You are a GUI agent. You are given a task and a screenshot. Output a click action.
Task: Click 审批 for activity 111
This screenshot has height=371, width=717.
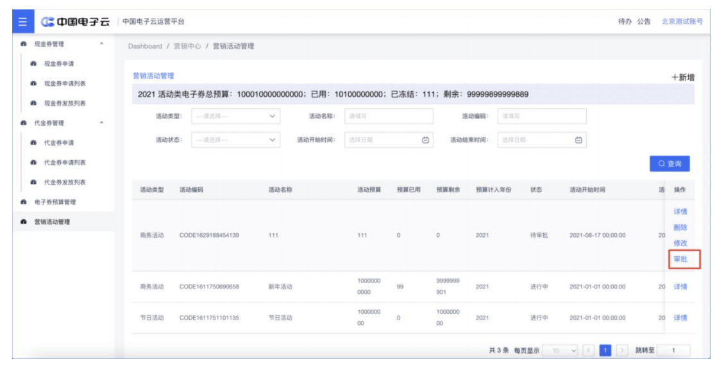[x=680, y=259]
